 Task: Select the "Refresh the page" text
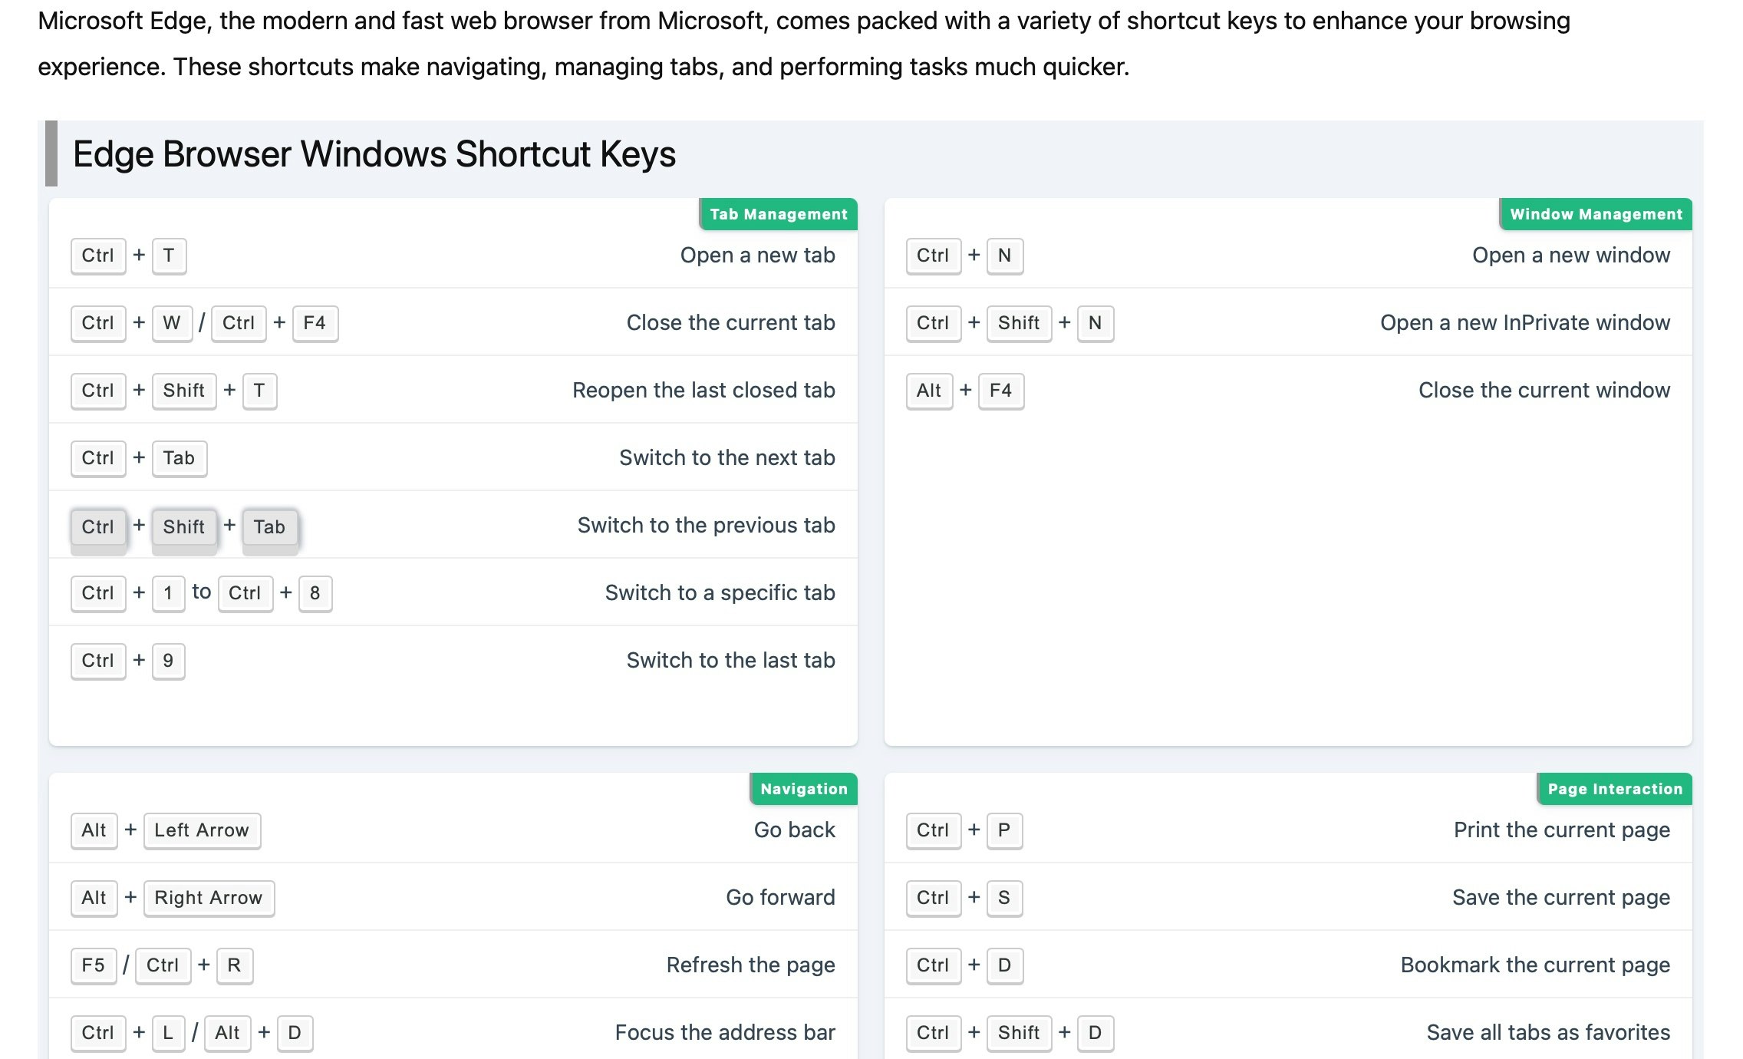(750, 965)
